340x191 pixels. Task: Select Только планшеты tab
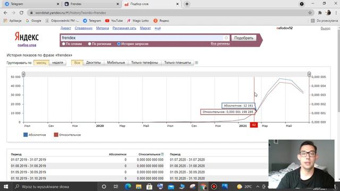[x=177, y=63]
